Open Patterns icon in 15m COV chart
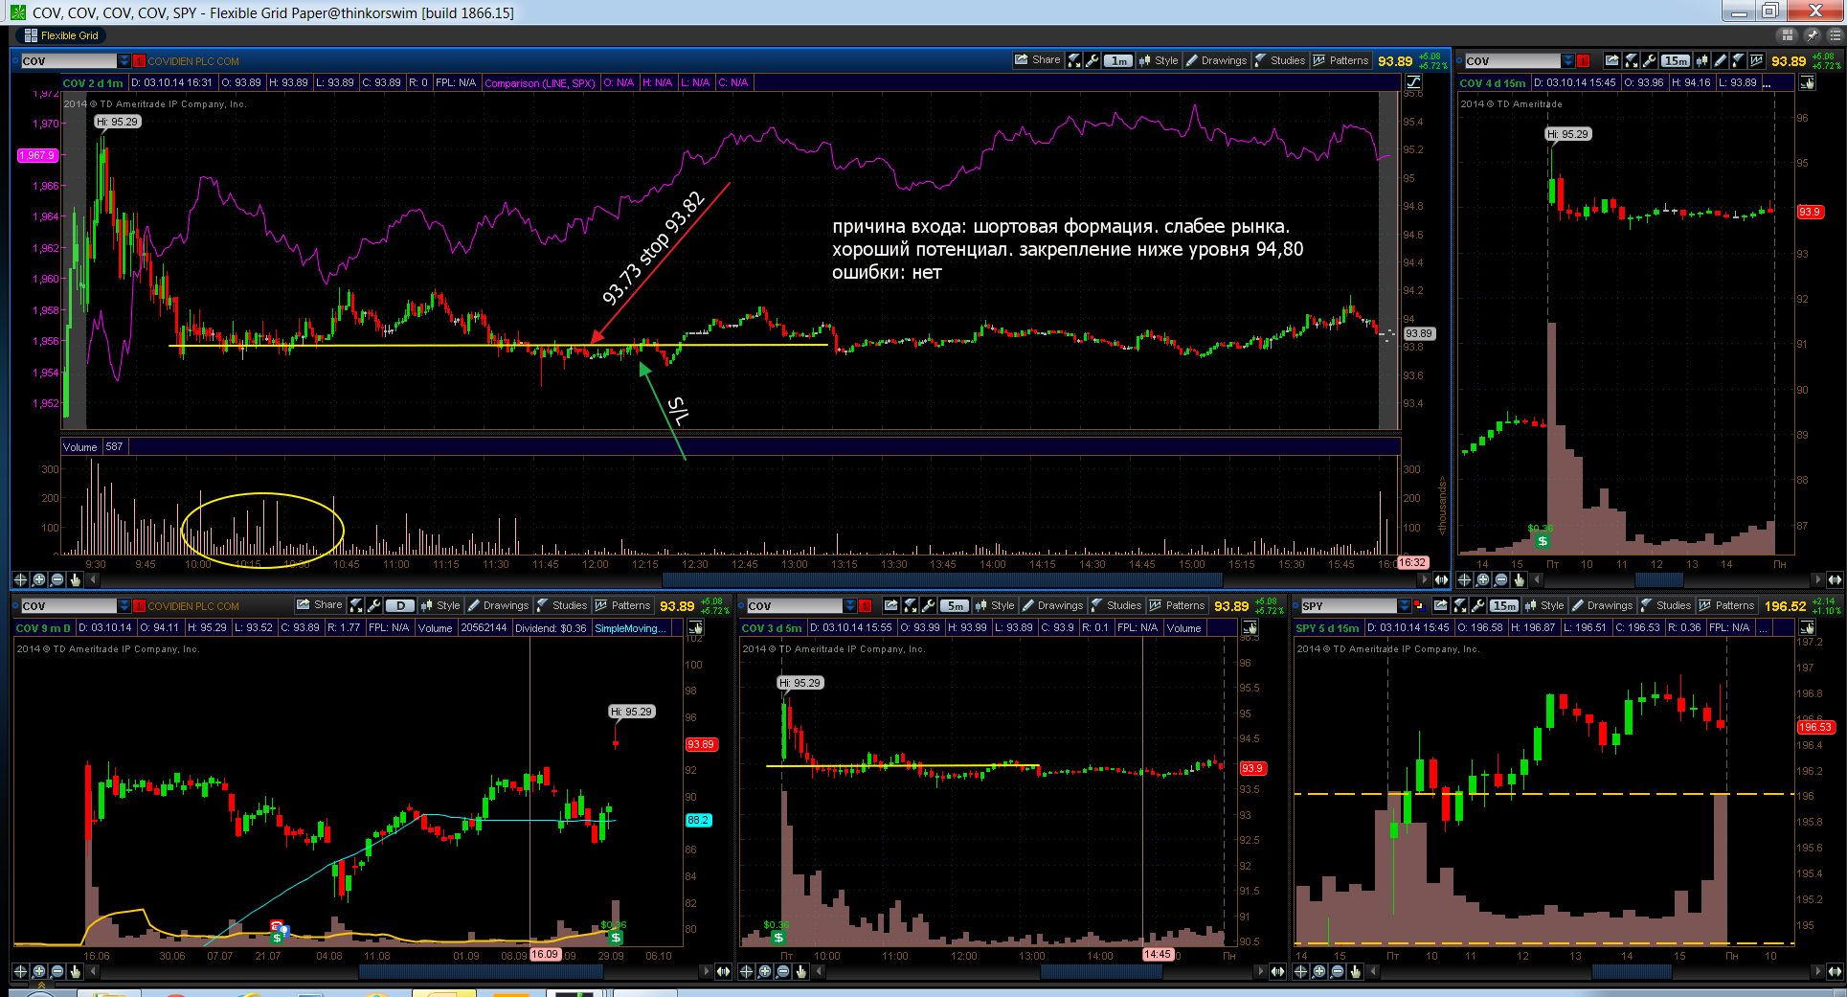The height and width of the screenshot is (997, 1847). (x=1757, y=60)
